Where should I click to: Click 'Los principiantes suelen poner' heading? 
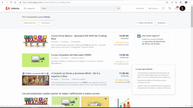pyautogui.click(x=61, y=93)
